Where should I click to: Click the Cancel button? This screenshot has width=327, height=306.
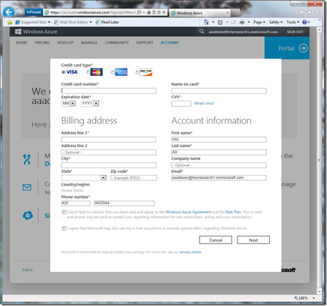(215, 240)
